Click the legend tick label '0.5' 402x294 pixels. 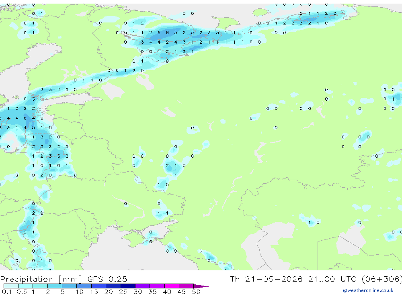(22, 292)
